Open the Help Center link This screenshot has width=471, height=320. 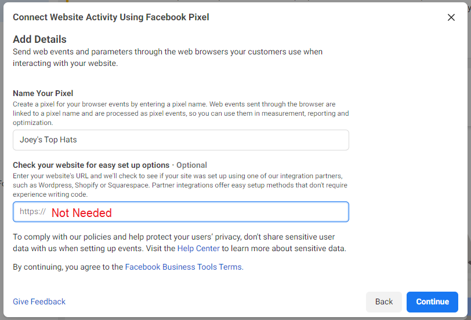[198, 249]
